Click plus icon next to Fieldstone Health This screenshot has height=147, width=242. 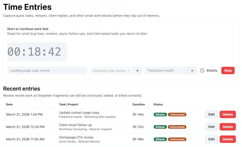pyautogui.click(x=192, y=70)
